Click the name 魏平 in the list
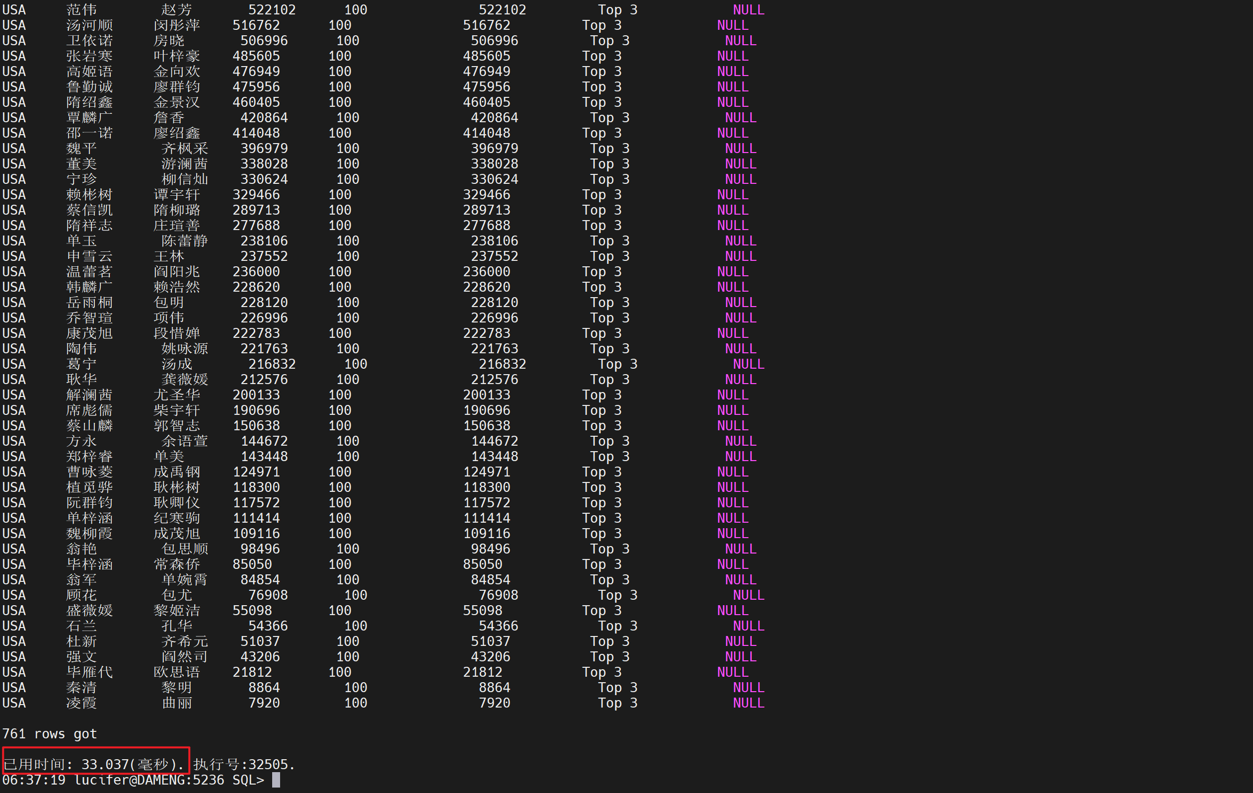This screenshot has height=793, width=1253. pos(81,149)
